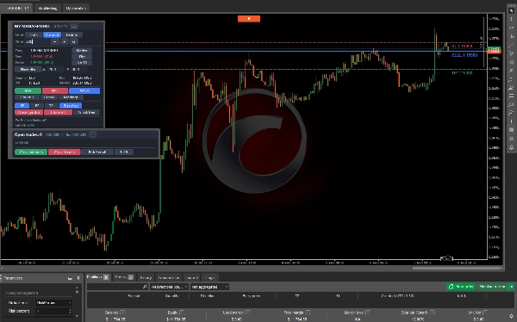Viewport: 517px width, 322px height.
Task: Select the first Mode option left of Pending
Action: click(34, 35)
